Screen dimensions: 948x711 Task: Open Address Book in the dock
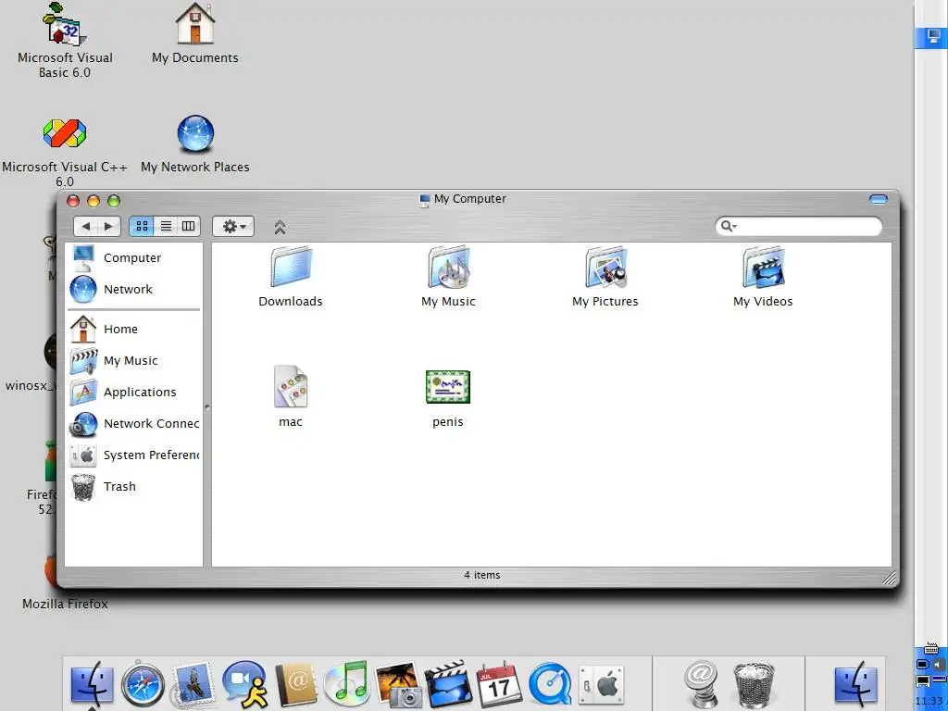(296, 684)
